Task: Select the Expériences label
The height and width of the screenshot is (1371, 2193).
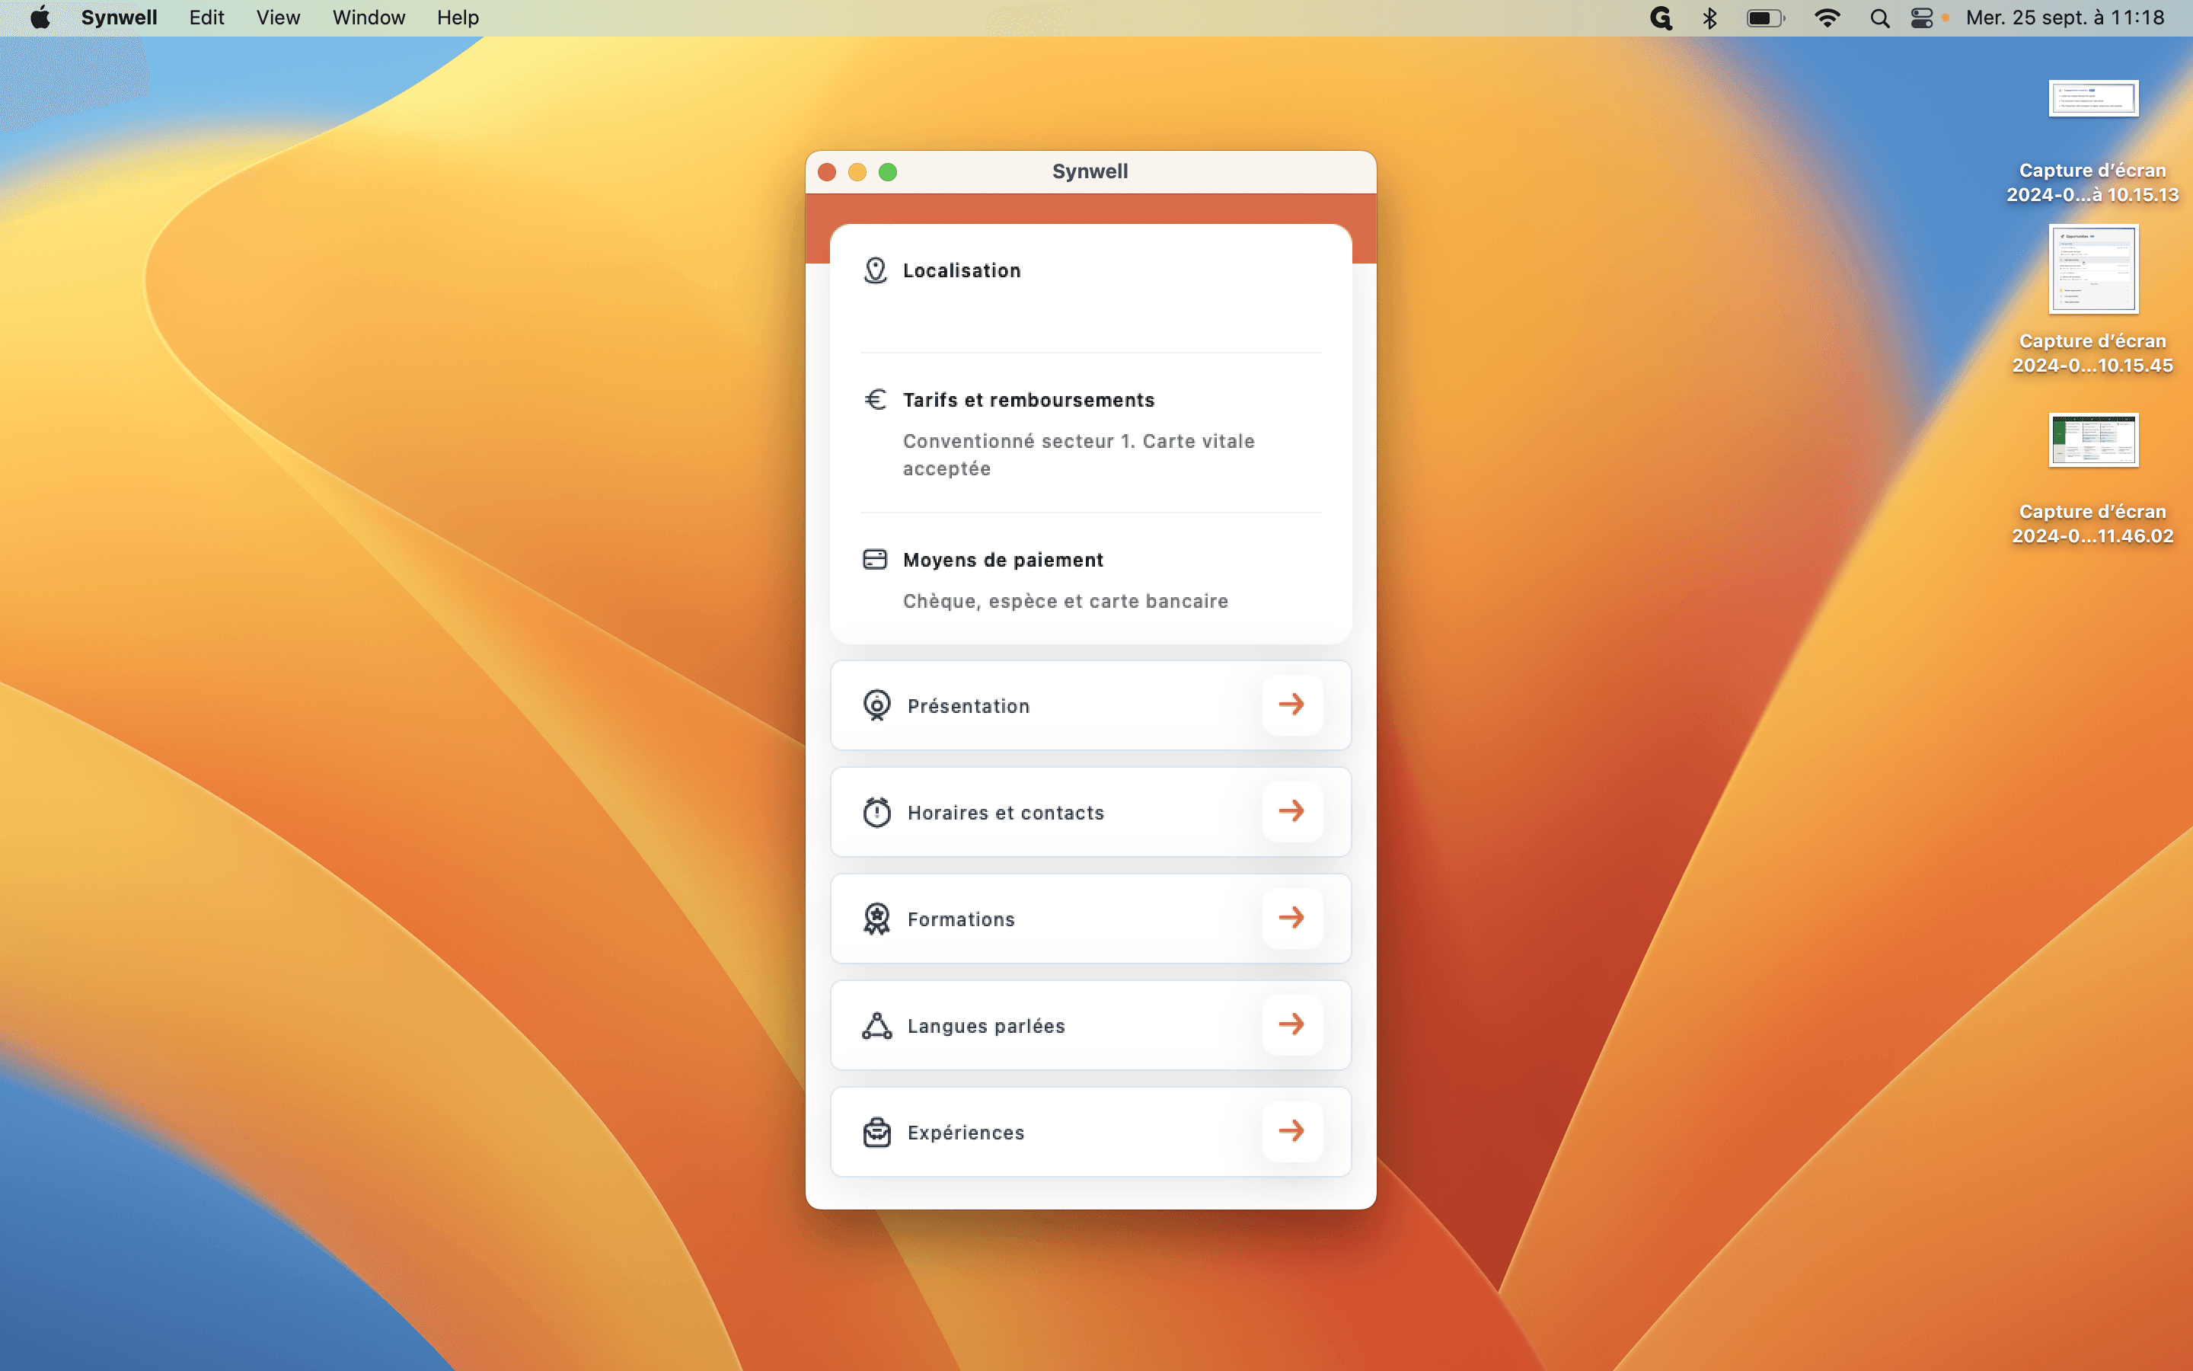Action: point(965,1133)
